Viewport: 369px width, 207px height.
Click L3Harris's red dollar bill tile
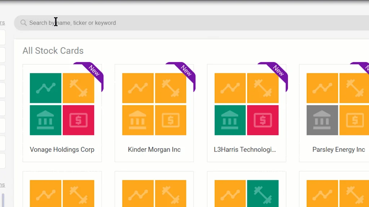coord(263,120)
